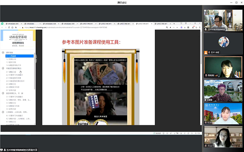Open section 2.5 in course outline
The width and height of the screenshot is (244, 152).
(x=11, y=84)
